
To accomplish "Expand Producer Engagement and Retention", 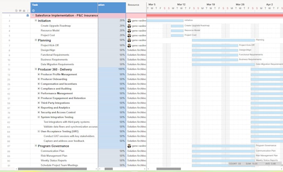I will click(x=39, y=98).
